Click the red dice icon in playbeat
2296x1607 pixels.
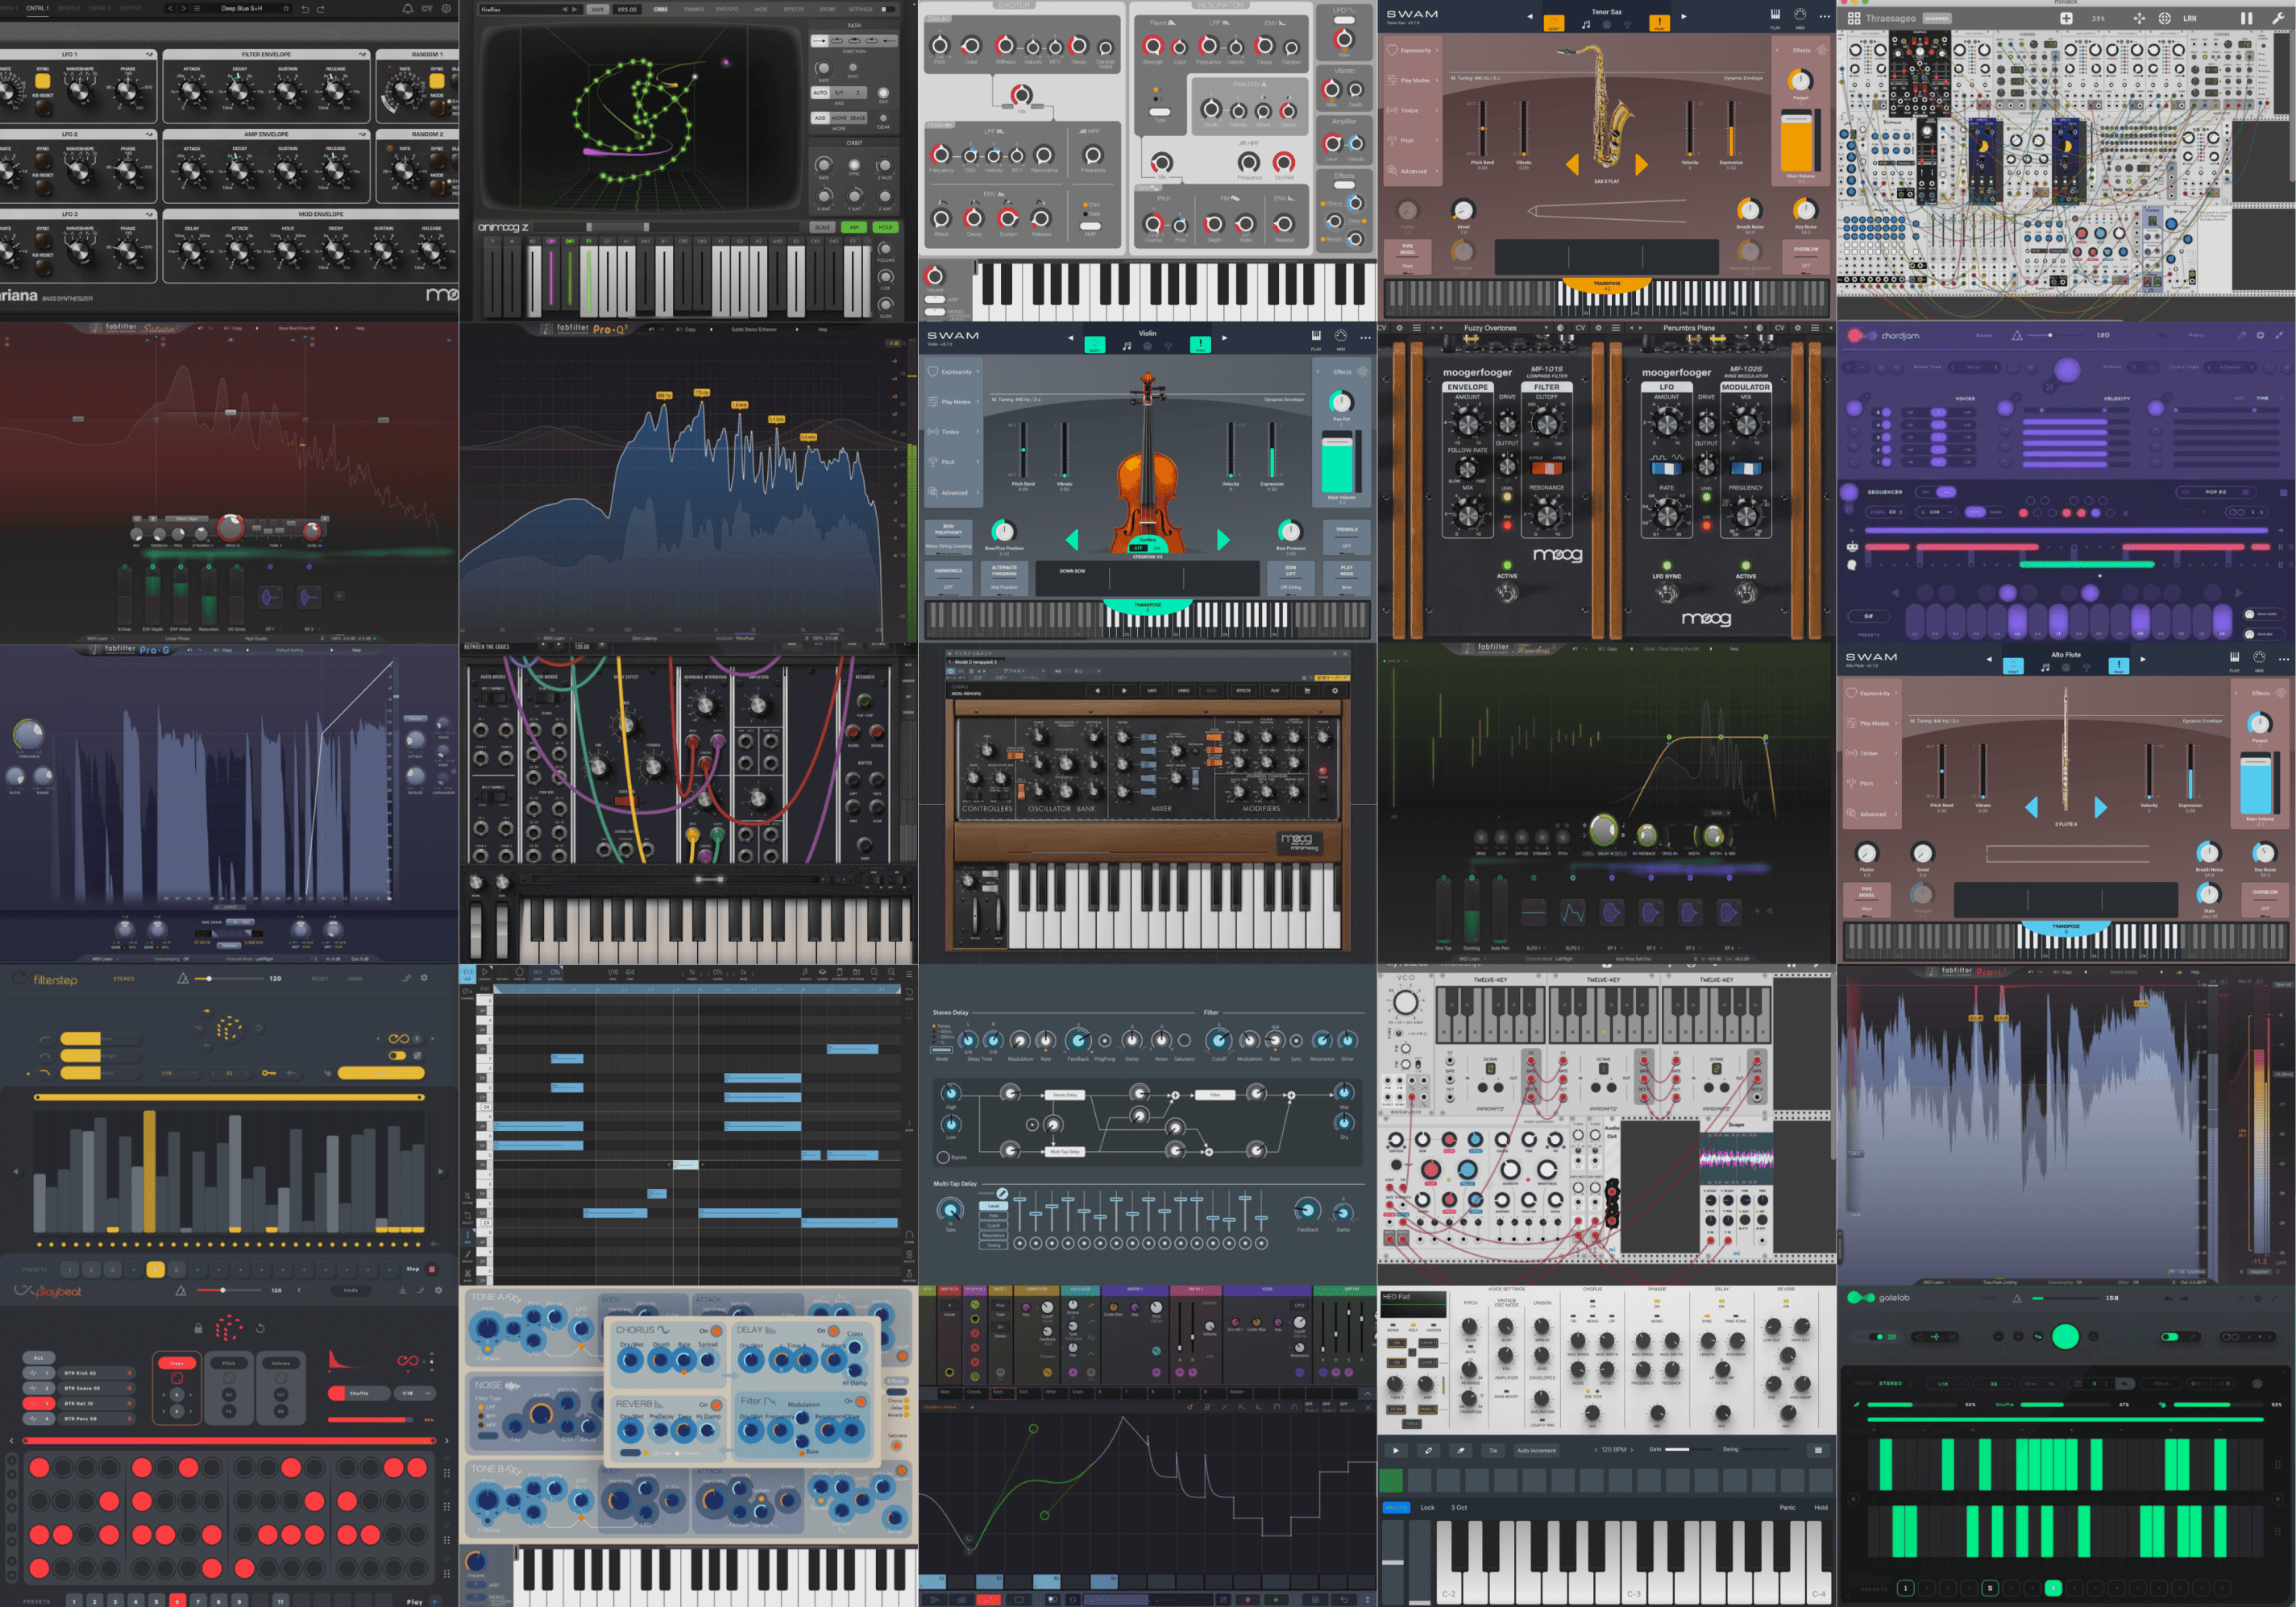[x=229, y=1328]
